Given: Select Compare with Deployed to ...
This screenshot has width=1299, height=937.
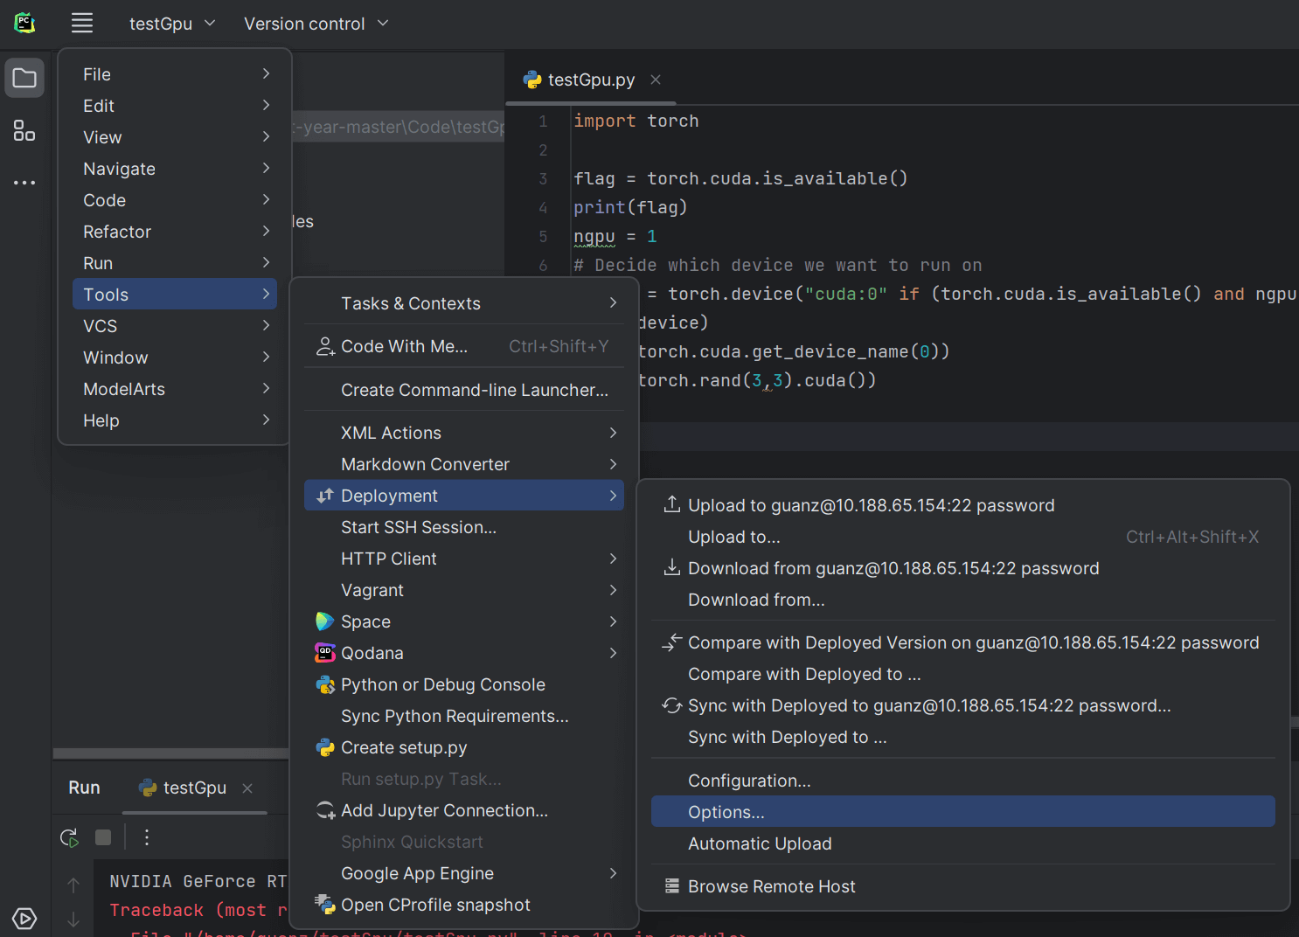Looking at the screenshot, I should click(963, 674).
